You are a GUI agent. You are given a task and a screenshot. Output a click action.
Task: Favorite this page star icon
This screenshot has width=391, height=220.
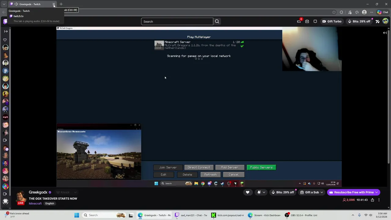(334, 12)
